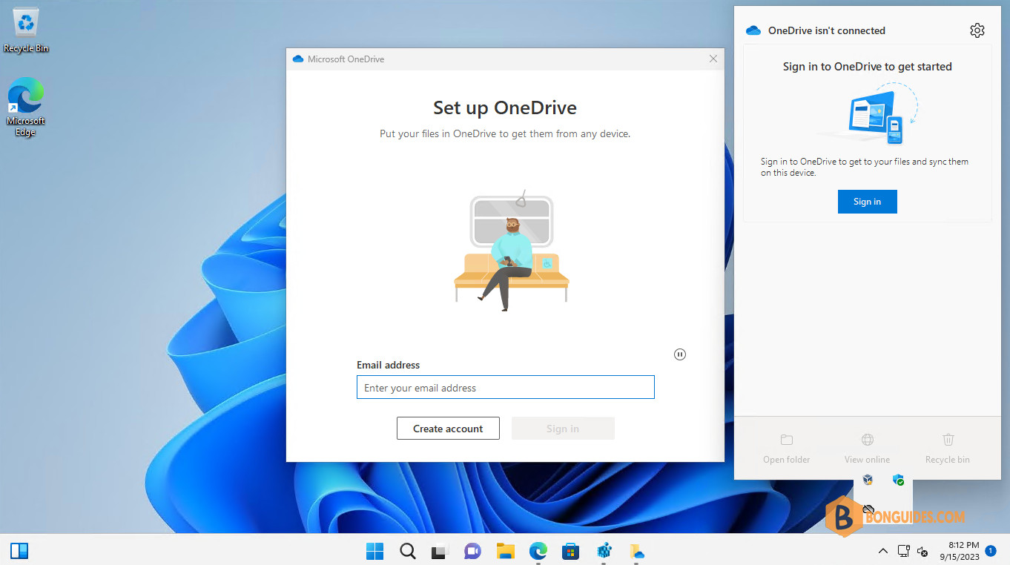Open taskbar Search
This screenshot has width=1010, height=565.
point(408,551)
